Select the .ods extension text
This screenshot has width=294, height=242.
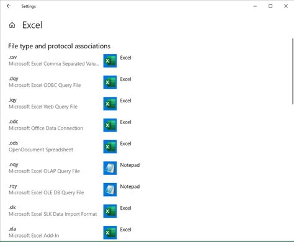pyautogui.click(x=13, y=143)
